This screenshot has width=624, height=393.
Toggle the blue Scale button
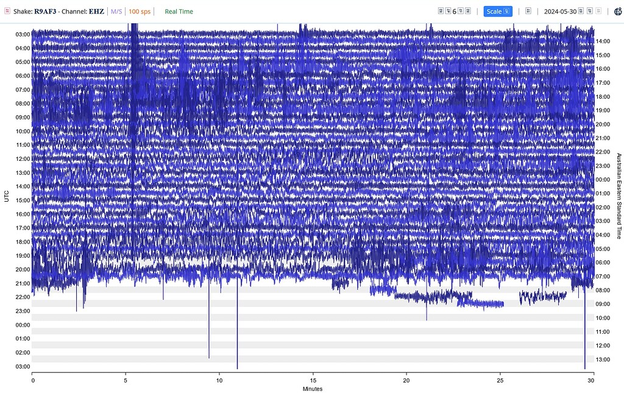498,11
